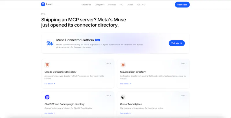The height and width of the screenshot is (118, 231).
Task: Click the Tier 1 label on Claude Connectors card
Action: (108, 63)
